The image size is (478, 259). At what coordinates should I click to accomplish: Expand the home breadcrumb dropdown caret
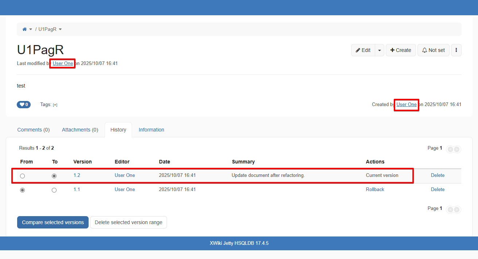[31, 29]
